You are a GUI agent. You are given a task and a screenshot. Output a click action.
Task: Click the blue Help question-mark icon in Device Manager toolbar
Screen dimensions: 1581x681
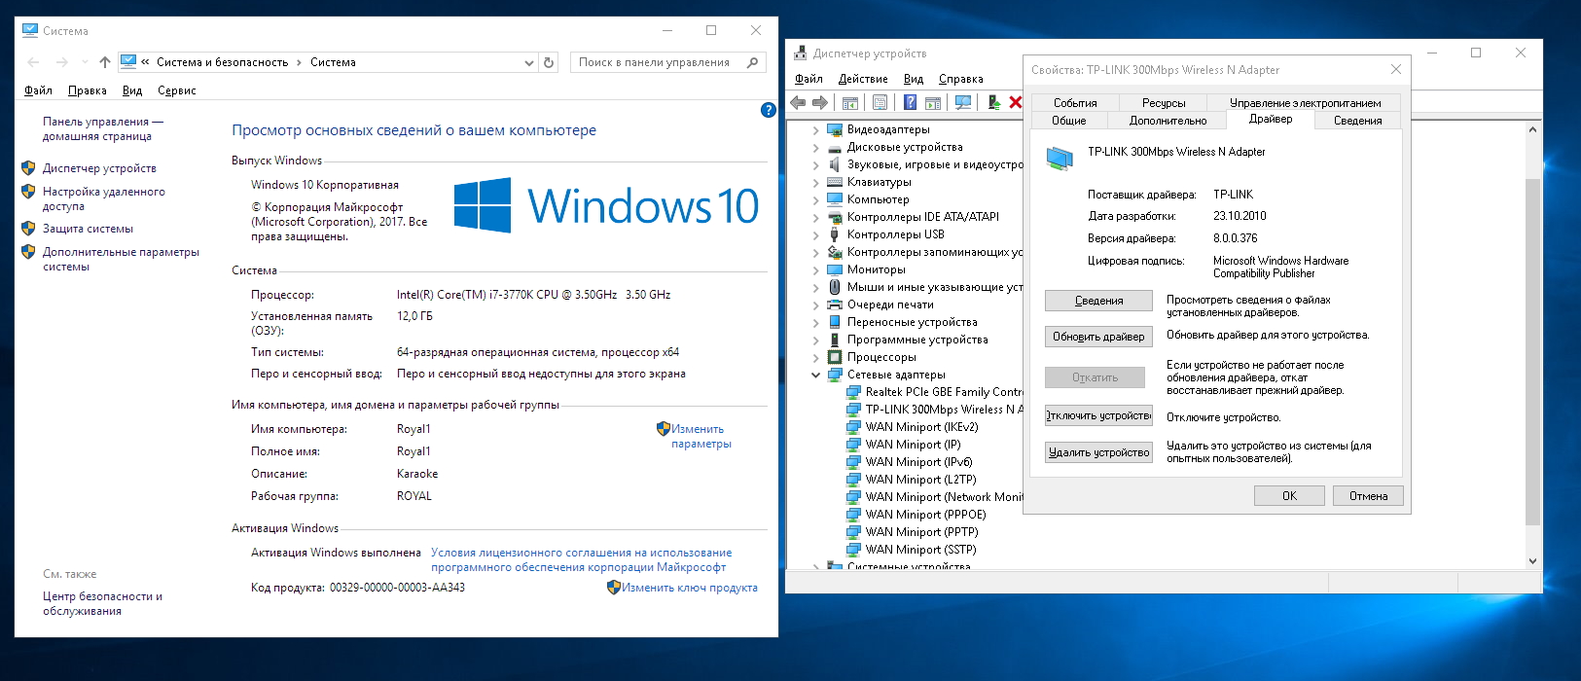coord(911,102)
